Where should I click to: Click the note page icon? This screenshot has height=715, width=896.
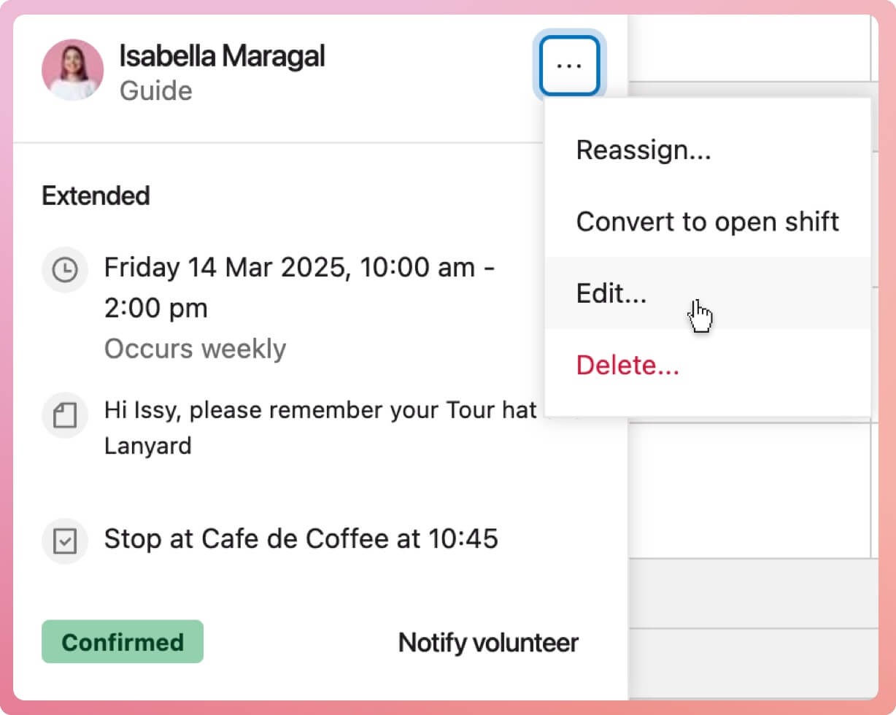65,416
